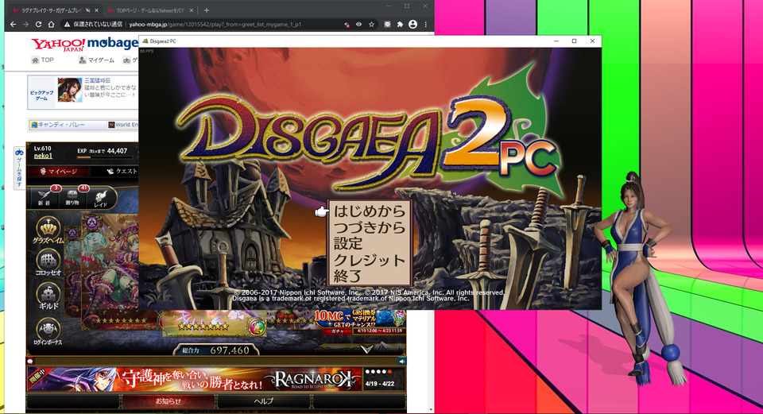Click the Chrome back arrow

coord(13,25)
